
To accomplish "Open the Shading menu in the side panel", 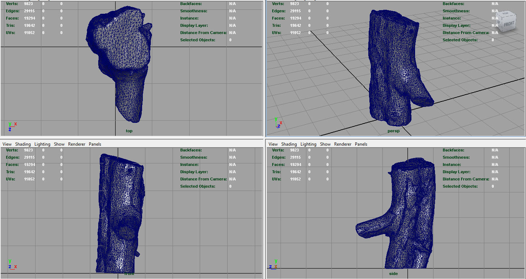I will [x=289, y=144].
